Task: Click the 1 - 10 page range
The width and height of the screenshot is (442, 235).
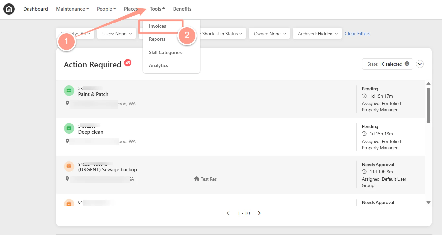Action: pos(243,213)
